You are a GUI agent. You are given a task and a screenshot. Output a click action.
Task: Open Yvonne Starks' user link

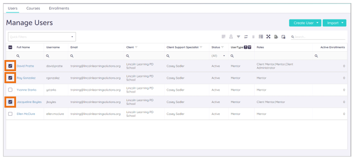click(x=26, y=90)
